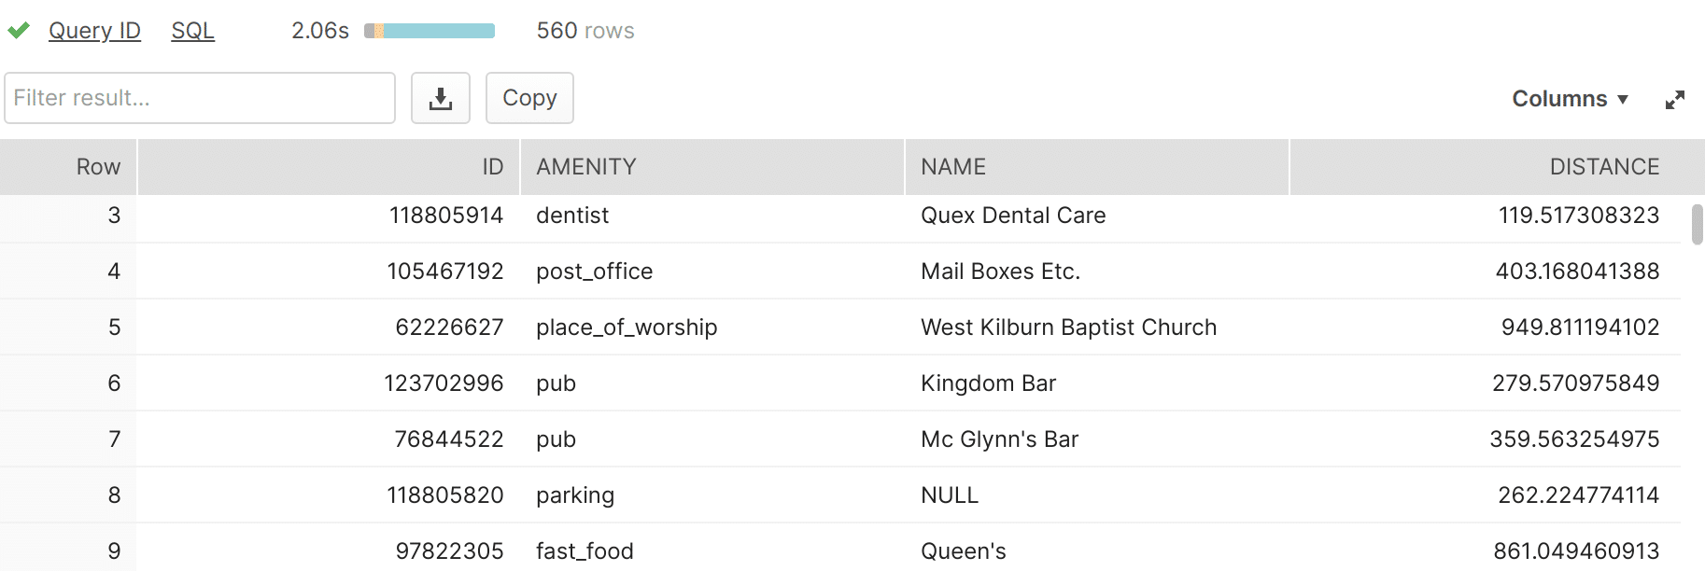
Task: Click the query duration progress bar
Action: [x=430, y=31]
